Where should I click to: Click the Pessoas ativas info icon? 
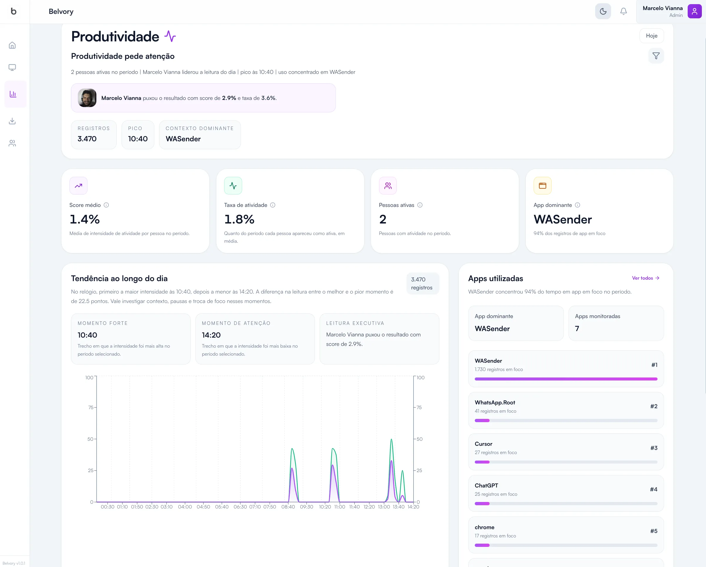click(x=420, y=205)
